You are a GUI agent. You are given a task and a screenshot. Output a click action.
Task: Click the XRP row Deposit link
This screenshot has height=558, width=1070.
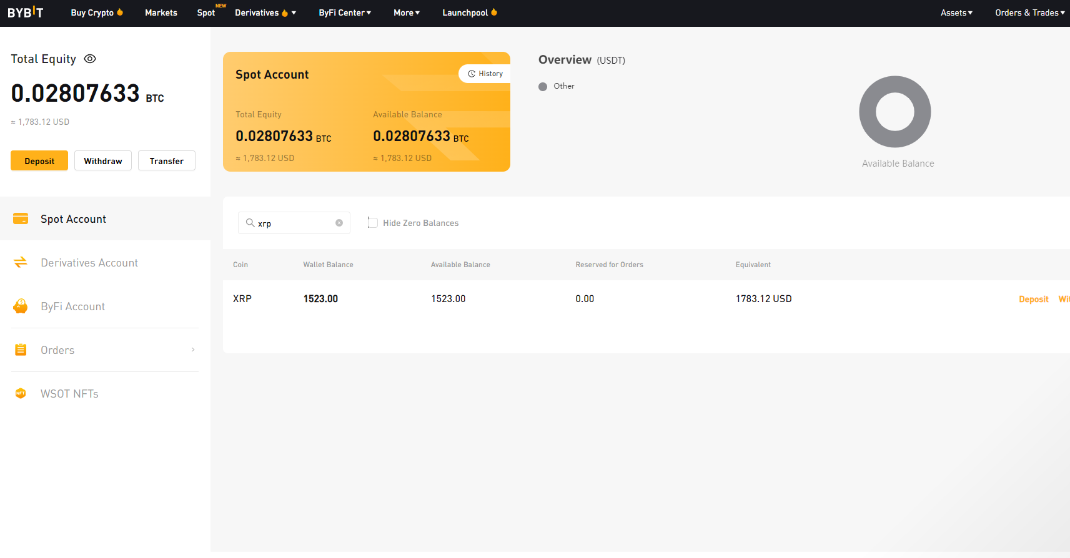click(x=1034, y=299)
